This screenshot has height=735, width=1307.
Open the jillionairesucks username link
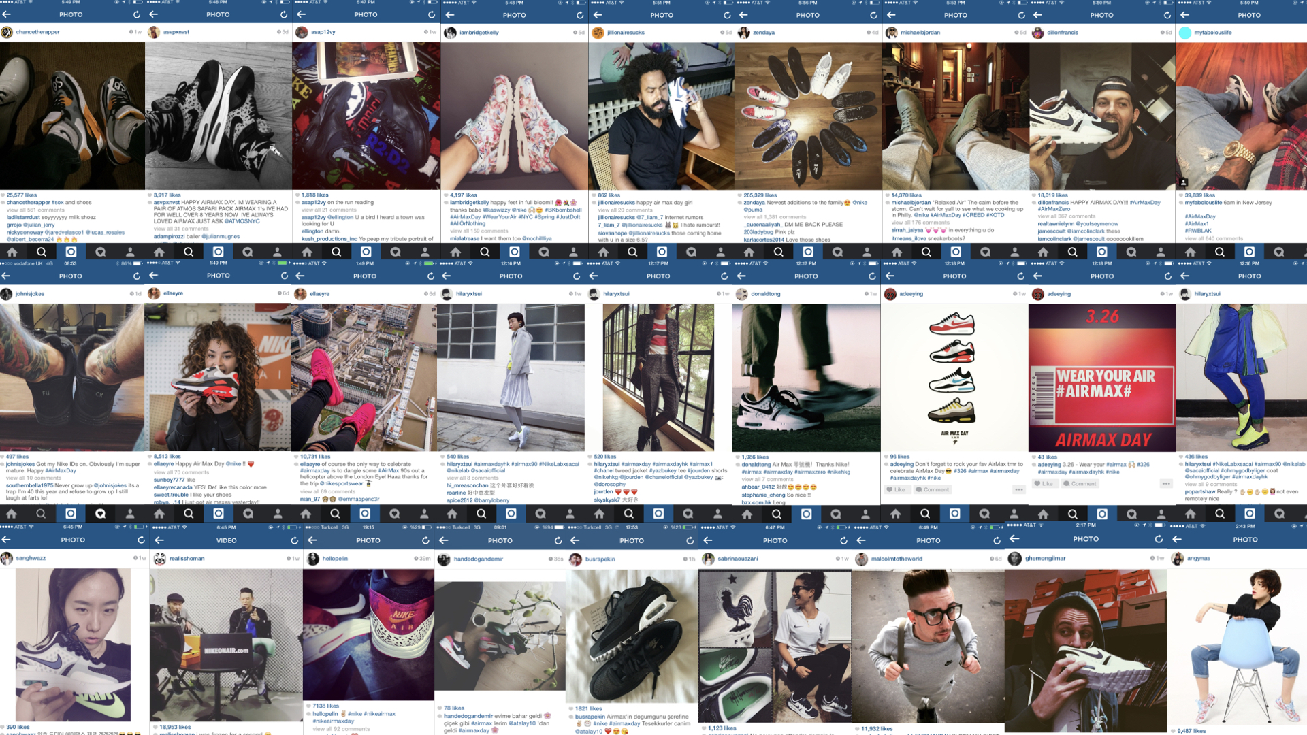coord(626,32)
